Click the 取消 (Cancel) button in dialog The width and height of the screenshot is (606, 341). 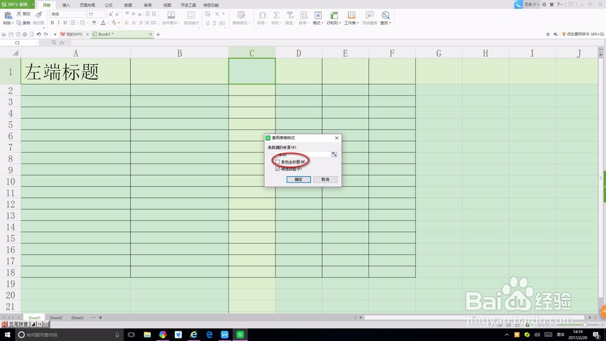pos(325,179)
